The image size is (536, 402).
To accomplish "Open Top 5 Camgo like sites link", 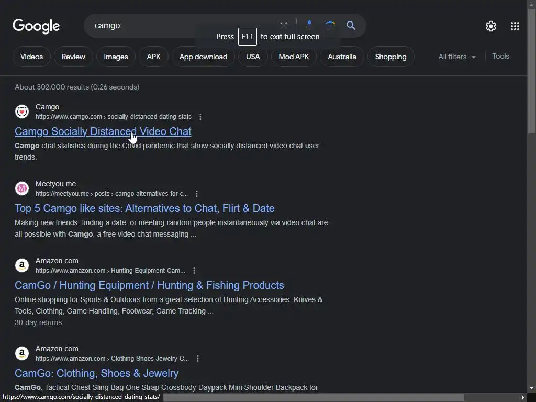I will [144, 208].
